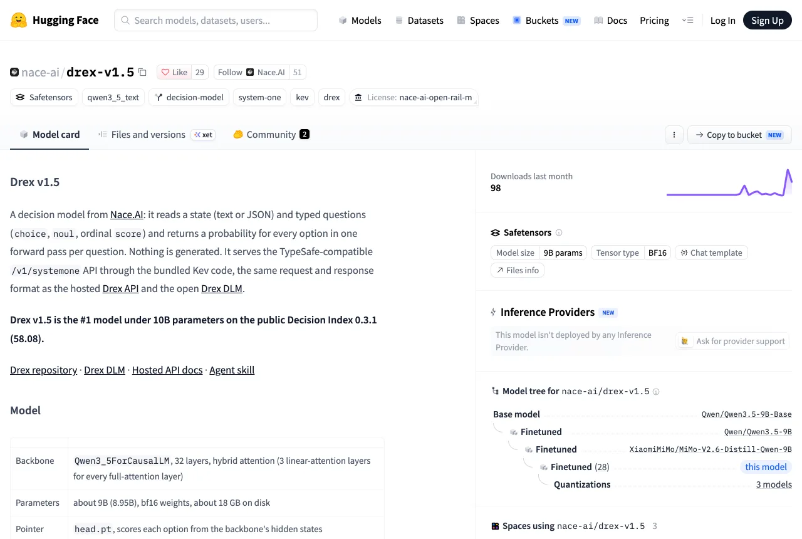The height and width of the screenshot is (539, 802).
Task: Click the Drex repository link
Action: tap(43, 370)
